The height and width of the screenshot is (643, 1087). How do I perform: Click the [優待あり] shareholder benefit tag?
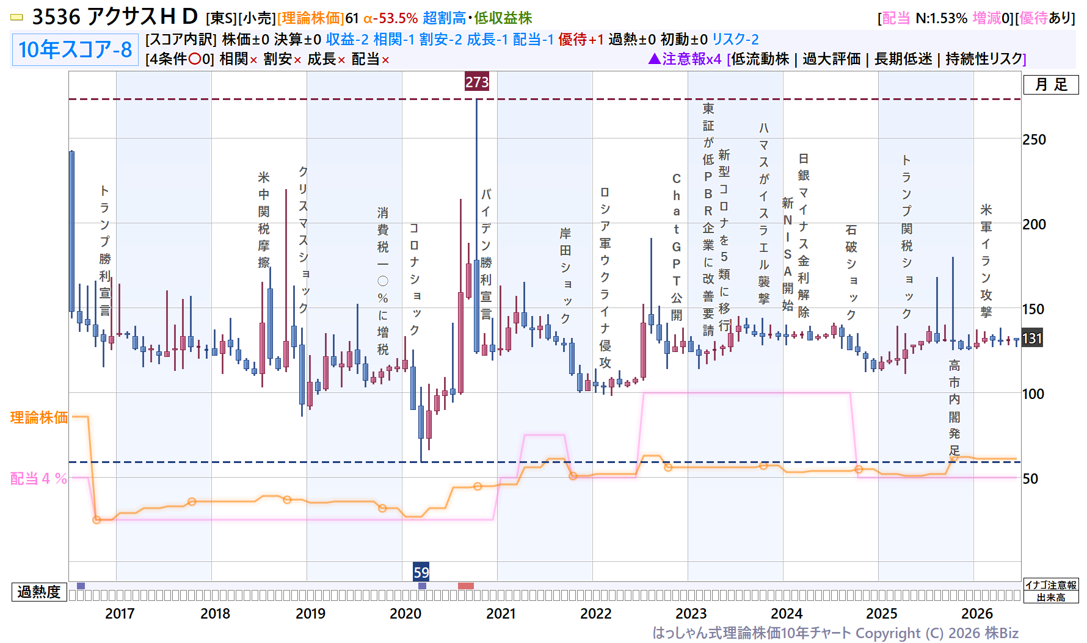click(1045, 18)
